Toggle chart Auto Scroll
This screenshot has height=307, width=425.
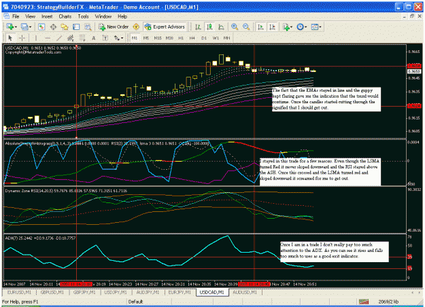coord(260,26)
